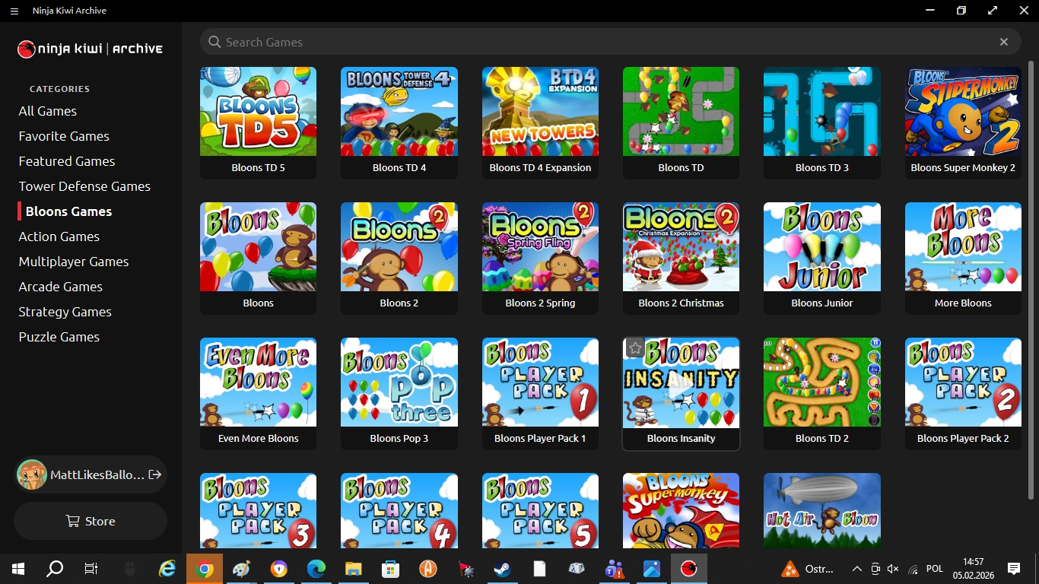Open the All Games category link
The image size is (1039, 584).
point(48,111)
